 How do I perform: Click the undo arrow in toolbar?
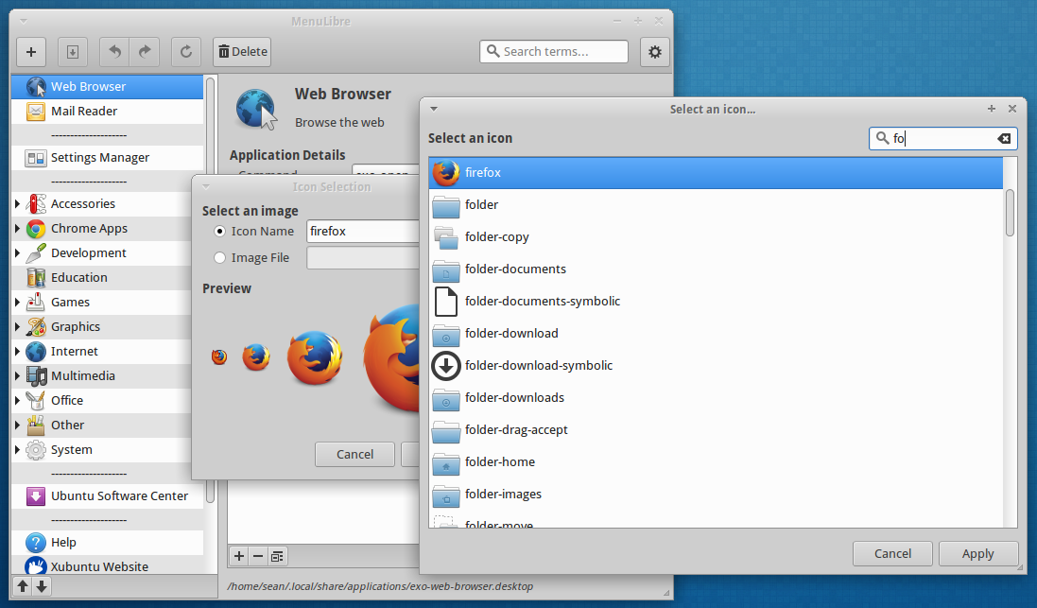point(115,52)
